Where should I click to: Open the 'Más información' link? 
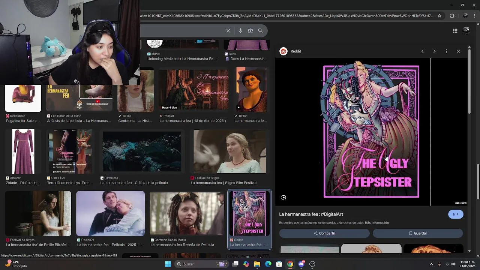(376, 223)
